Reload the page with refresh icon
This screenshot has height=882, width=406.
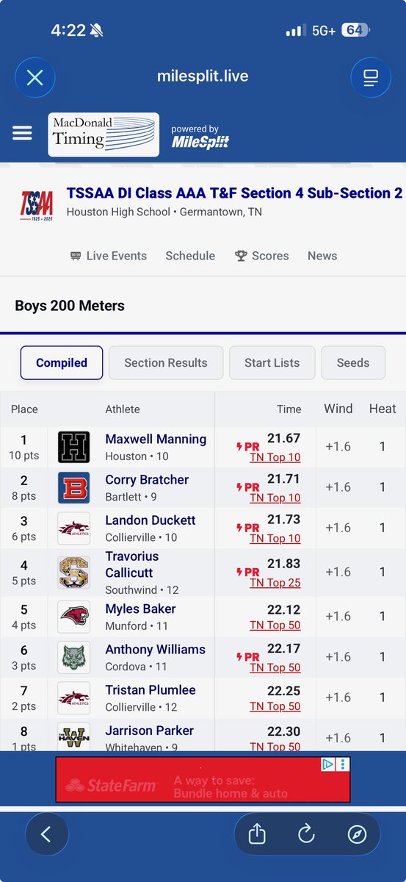click(x=306, y=834)
